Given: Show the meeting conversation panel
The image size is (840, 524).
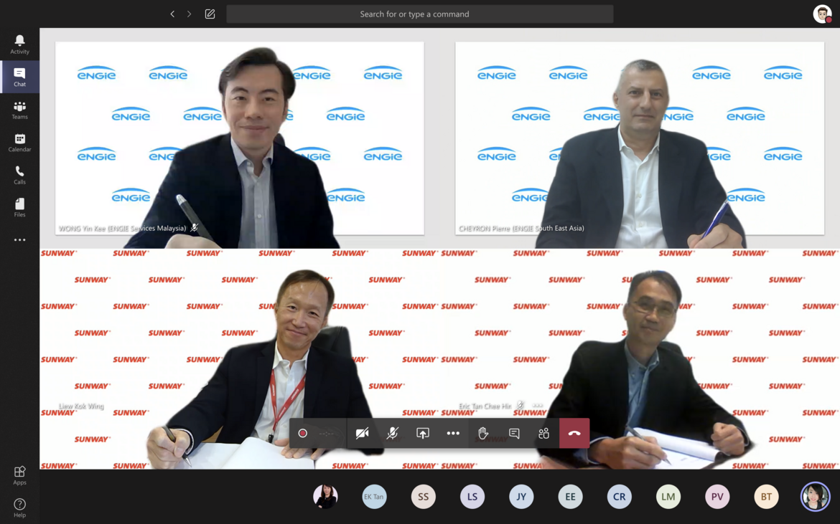Looking at the screenshot, I should click(514, 433).
